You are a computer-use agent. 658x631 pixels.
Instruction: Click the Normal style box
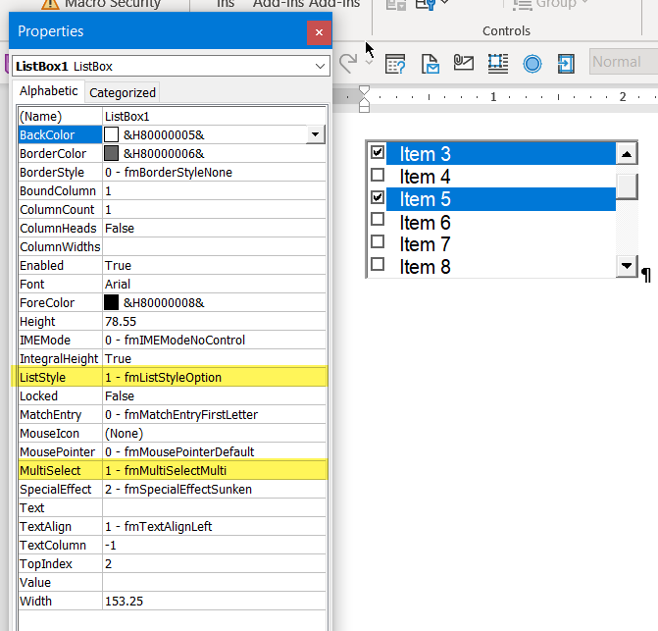(623, 62)
